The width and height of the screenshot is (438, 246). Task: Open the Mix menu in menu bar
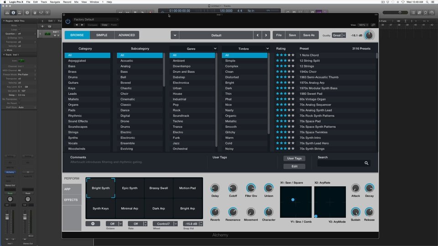point(76,2)
